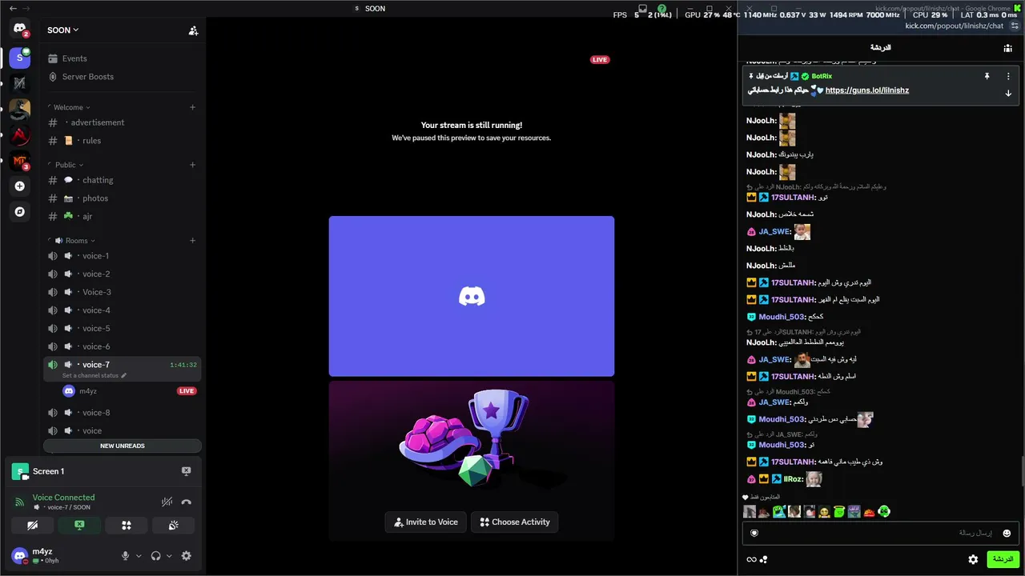The width and height of the screenshot is (1025, 576).
Task: Open guns.lol/lilnishz link in pinned message
Action: [x=866, y=90]
